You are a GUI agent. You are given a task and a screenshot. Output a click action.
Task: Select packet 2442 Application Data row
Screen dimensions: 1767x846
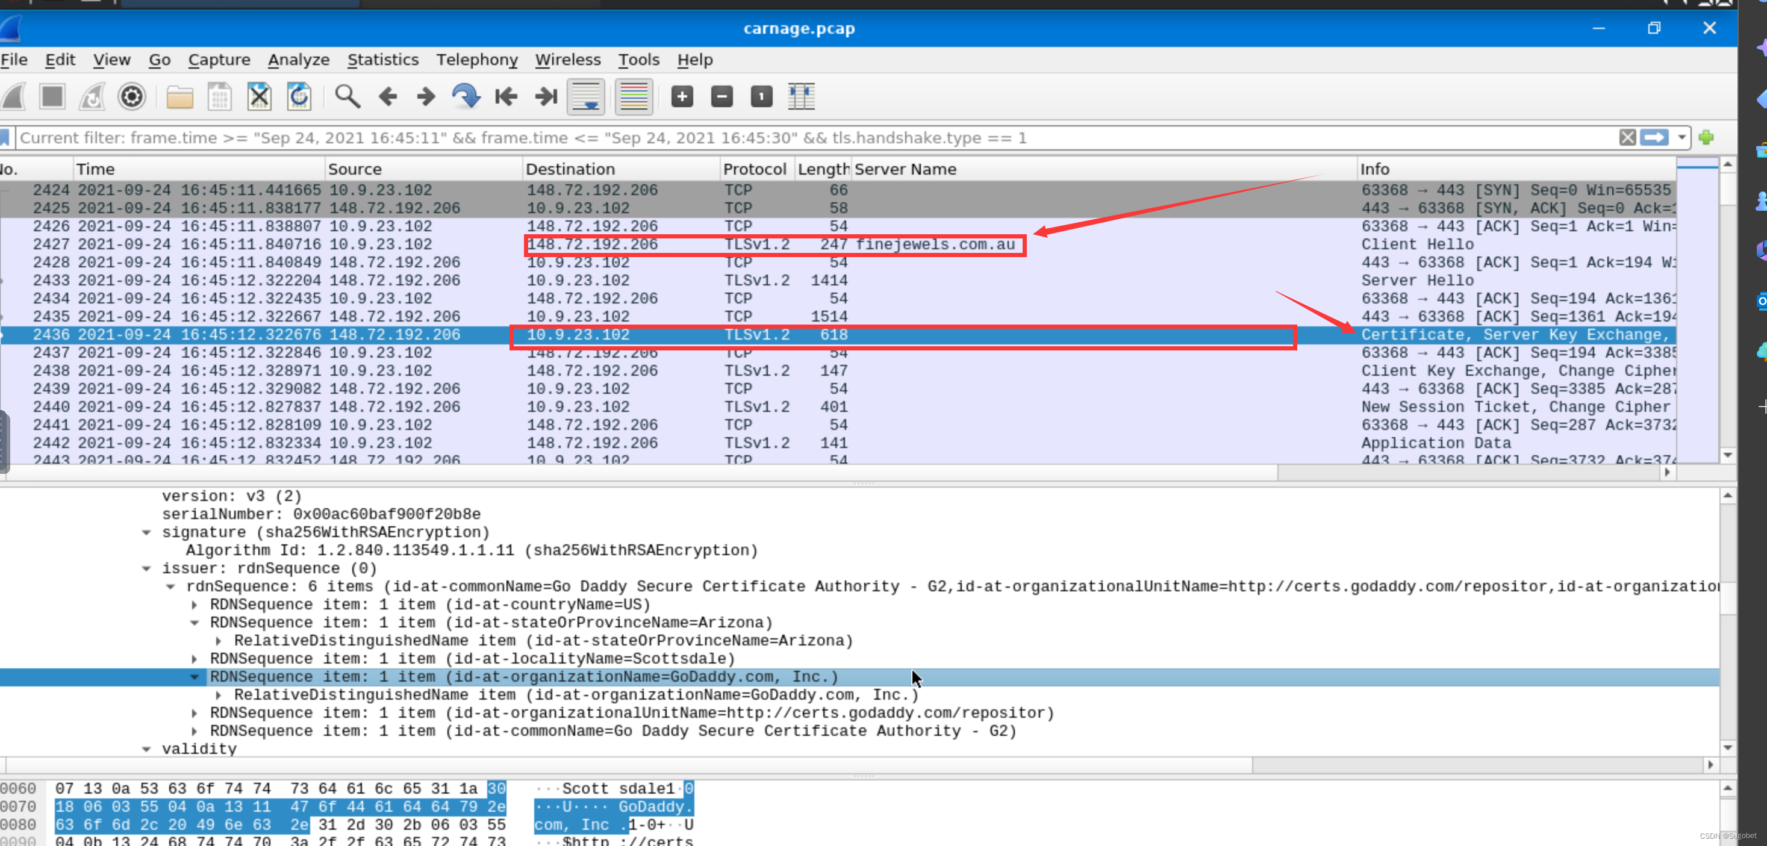click(x=838, y=443)
